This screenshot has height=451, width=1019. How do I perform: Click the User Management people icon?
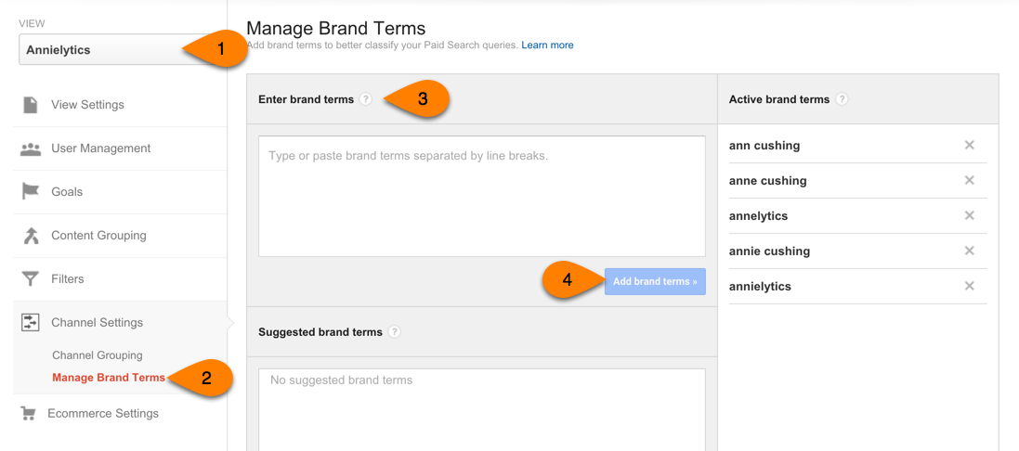31,148
